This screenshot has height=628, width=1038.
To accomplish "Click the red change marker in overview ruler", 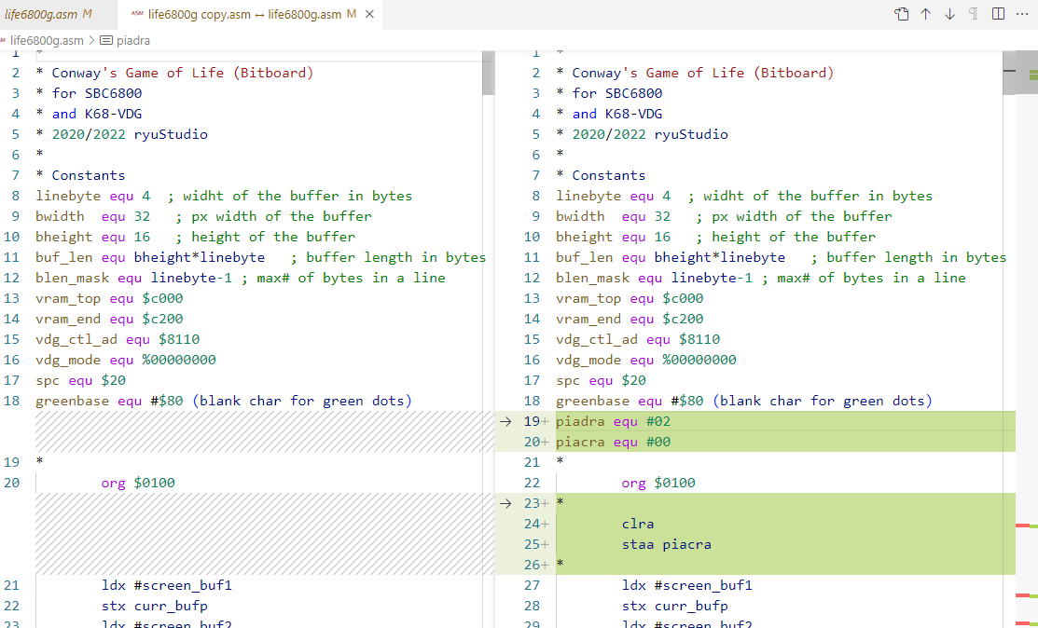I will (x=1021, y=526).
